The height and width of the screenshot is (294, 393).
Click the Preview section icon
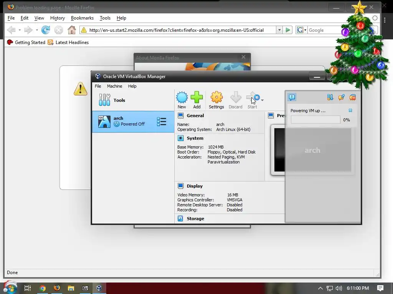[271, 116]
